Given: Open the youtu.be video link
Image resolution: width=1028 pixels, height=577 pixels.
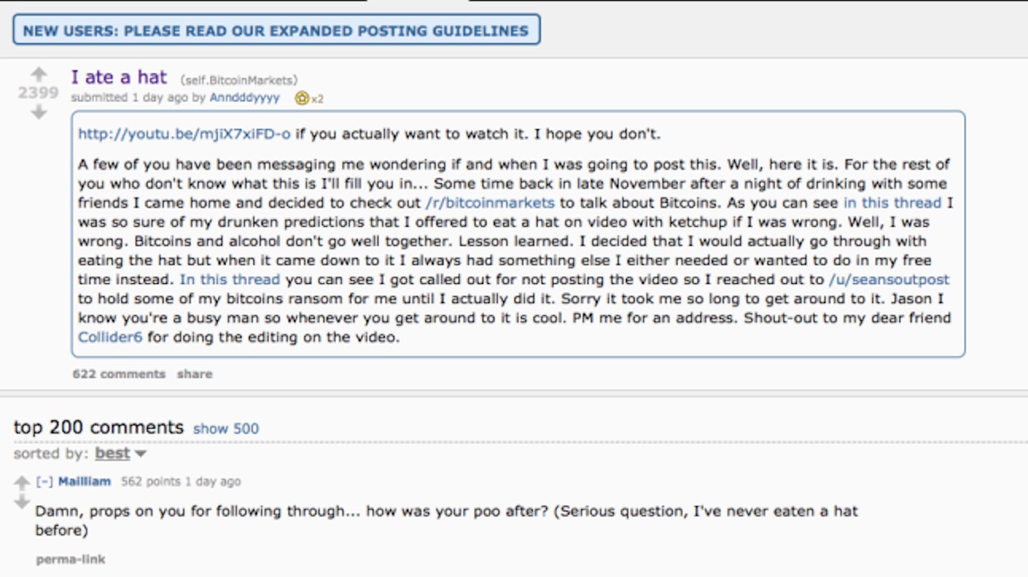Looking at the screenshot, I should coord(184,133).
